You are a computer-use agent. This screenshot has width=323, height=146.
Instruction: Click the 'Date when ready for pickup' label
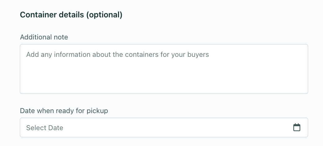64,111
